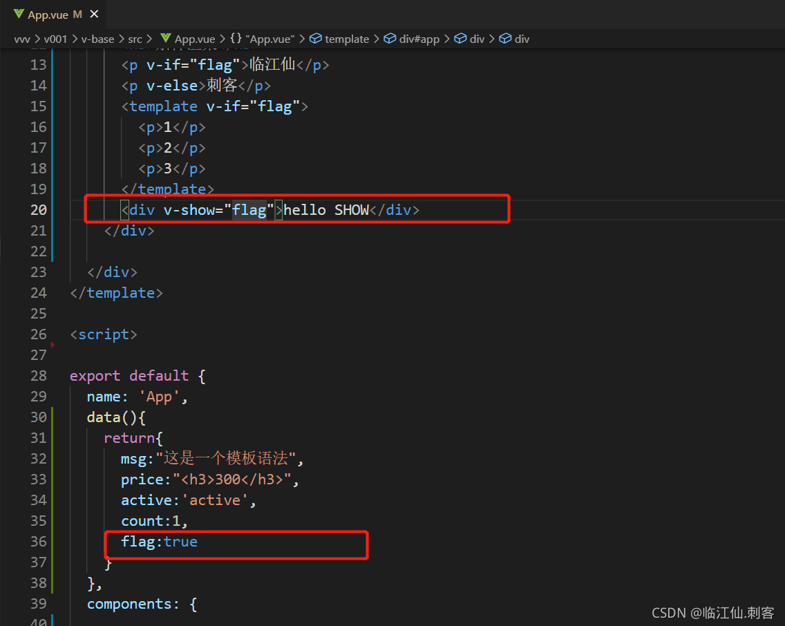
Task: Click 'components:' on line 39
Action: (x=133, y=604)
